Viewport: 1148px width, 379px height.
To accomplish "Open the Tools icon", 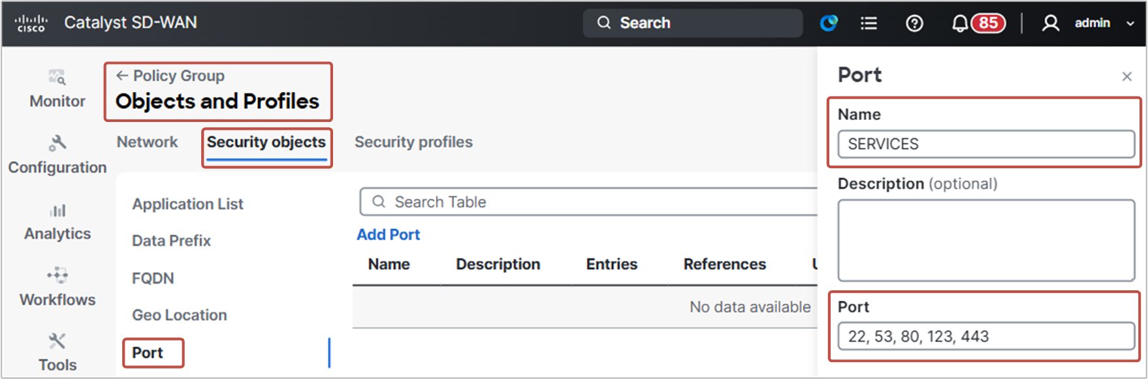I will pyautogui.click(x=57, y=341).
